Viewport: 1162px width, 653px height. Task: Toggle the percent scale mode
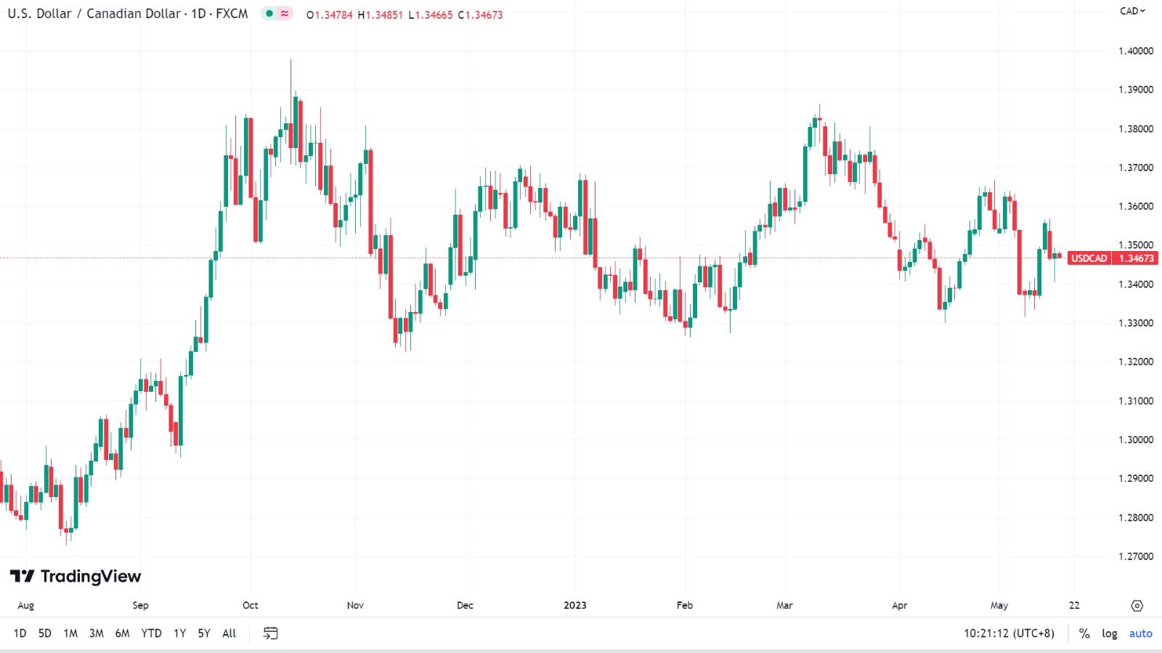pos(1084,633)
